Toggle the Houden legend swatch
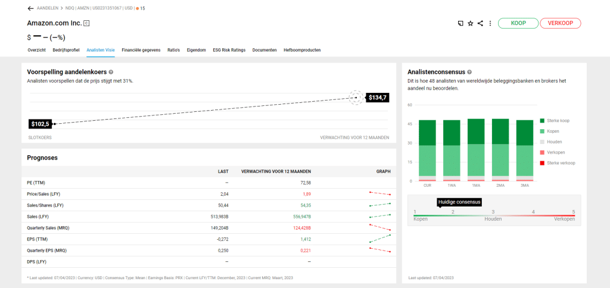 [542, 142]
